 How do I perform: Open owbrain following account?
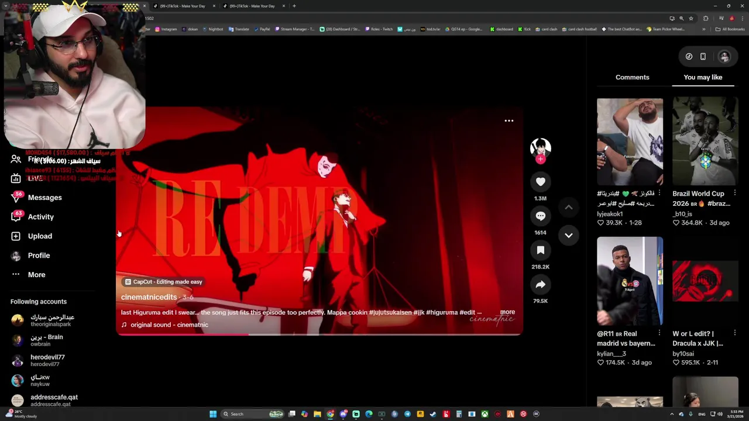[38, 340]
